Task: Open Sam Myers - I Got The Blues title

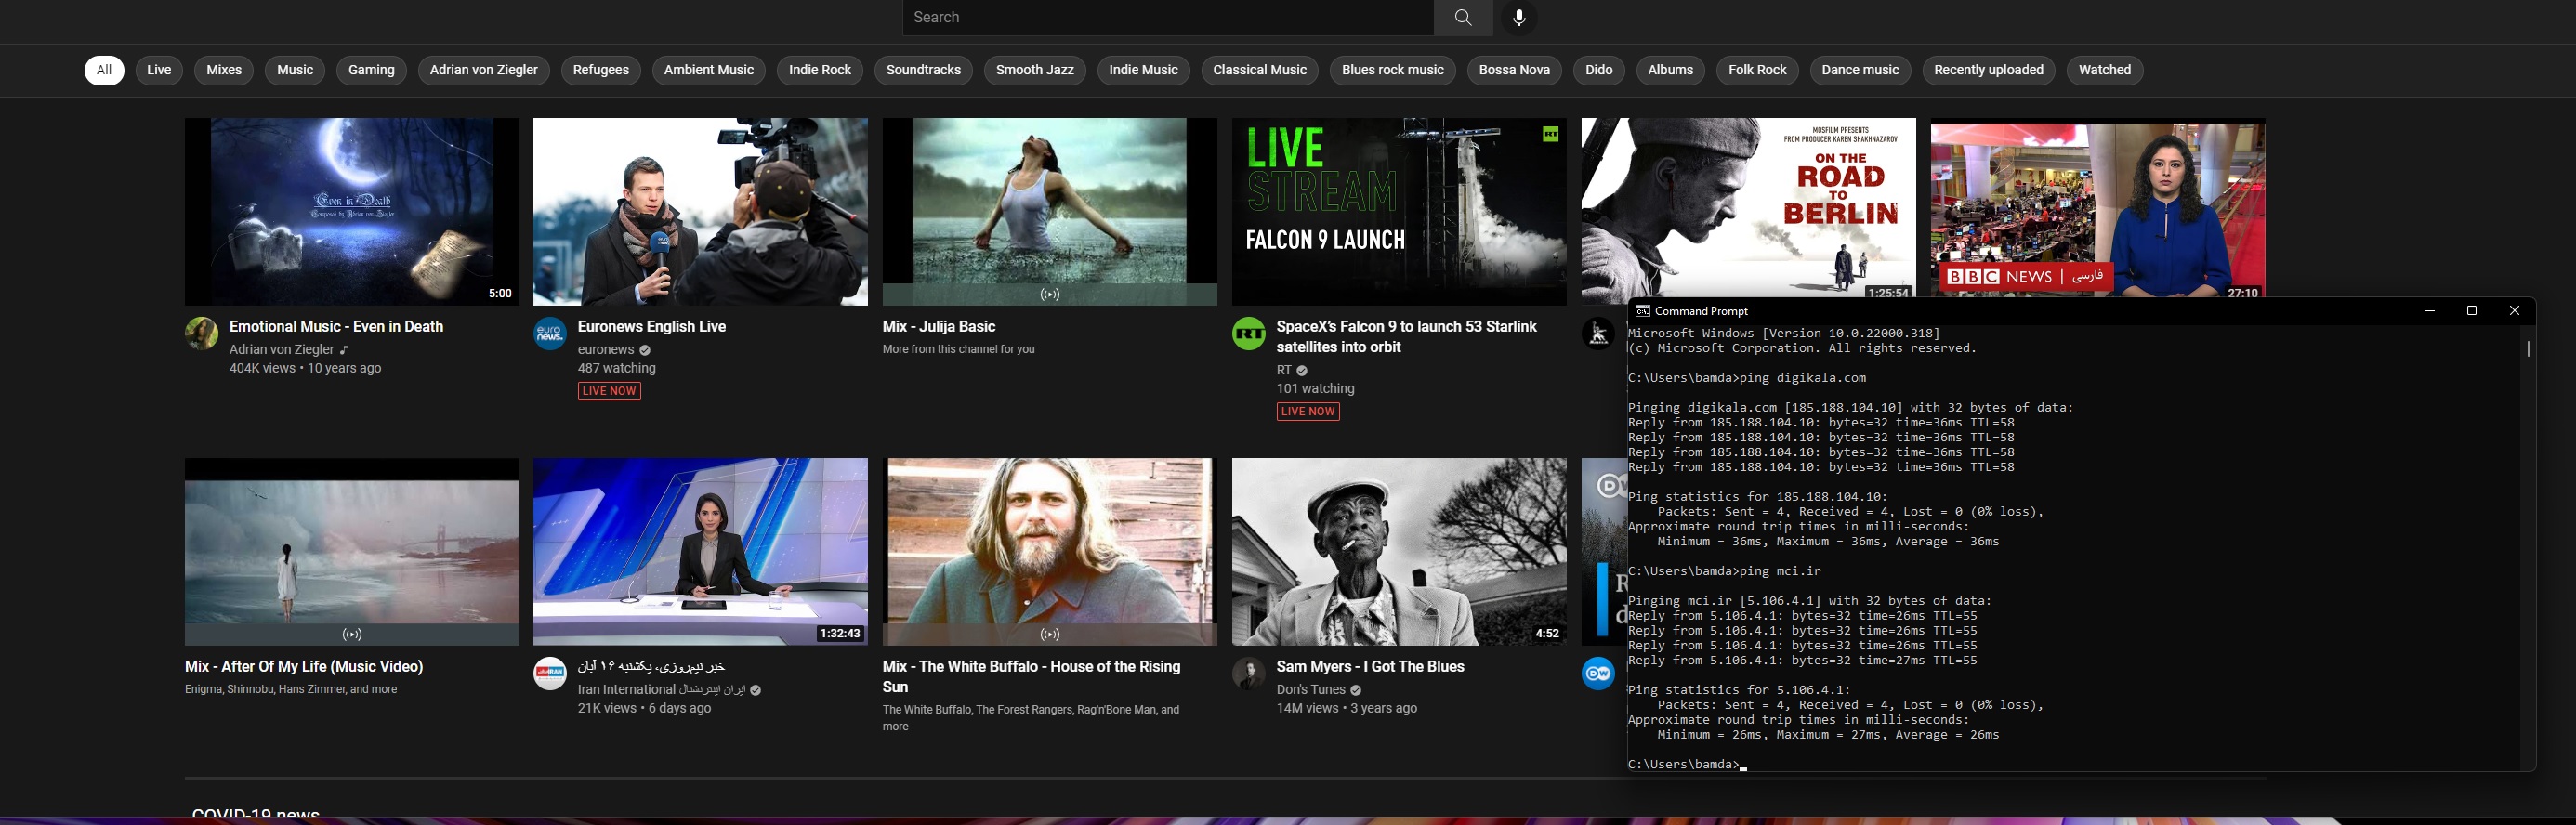Action: coord(1370,667)
